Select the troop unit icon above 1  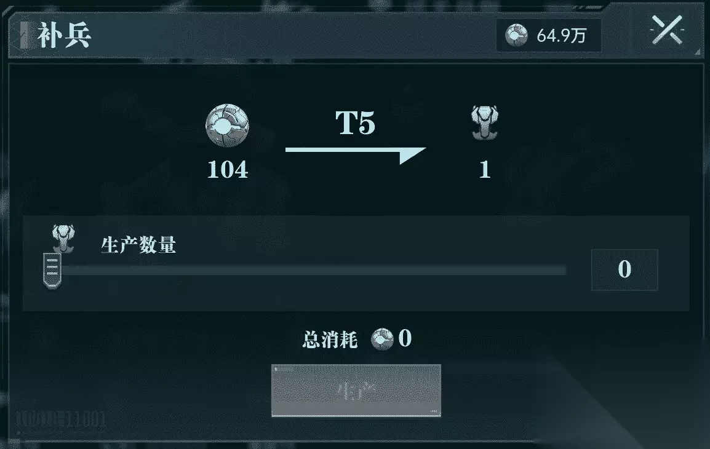[484, 122]
